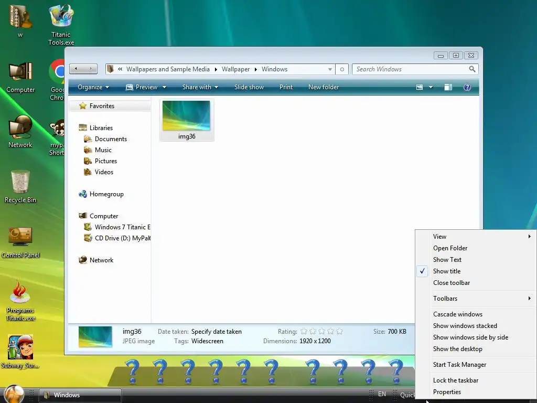Select Homegroup in navigation pane
This screenshot has height=403, width=537.
101,194
